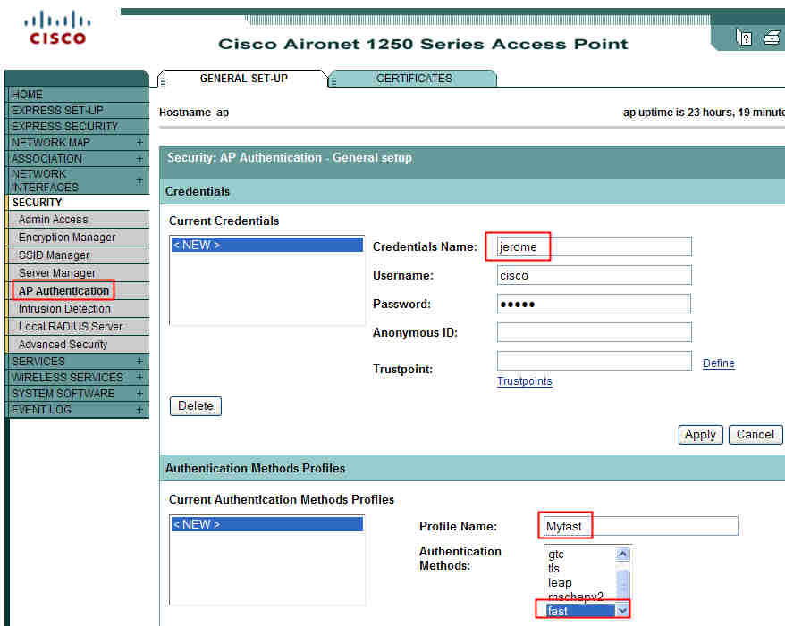The width and height of the screenshot is (785, 626).
Task: Apply the credential changes
Action: [700, 434]
